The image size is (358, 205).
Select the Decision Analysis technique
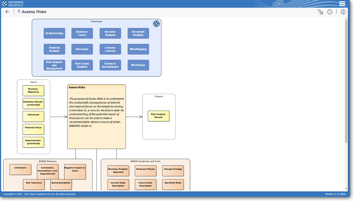pyautogui.click(x=110, y=33)
